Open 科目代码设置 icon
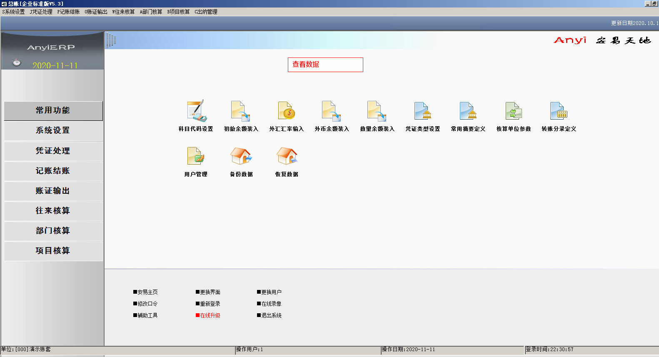This screenshot has width=659, height=357. (196, 111)
